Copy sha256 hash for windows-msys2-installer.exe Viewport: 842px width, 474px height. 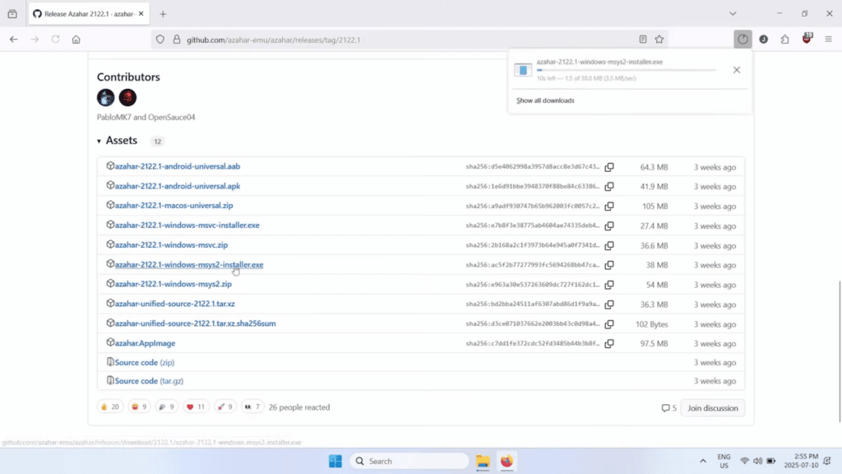609,265
